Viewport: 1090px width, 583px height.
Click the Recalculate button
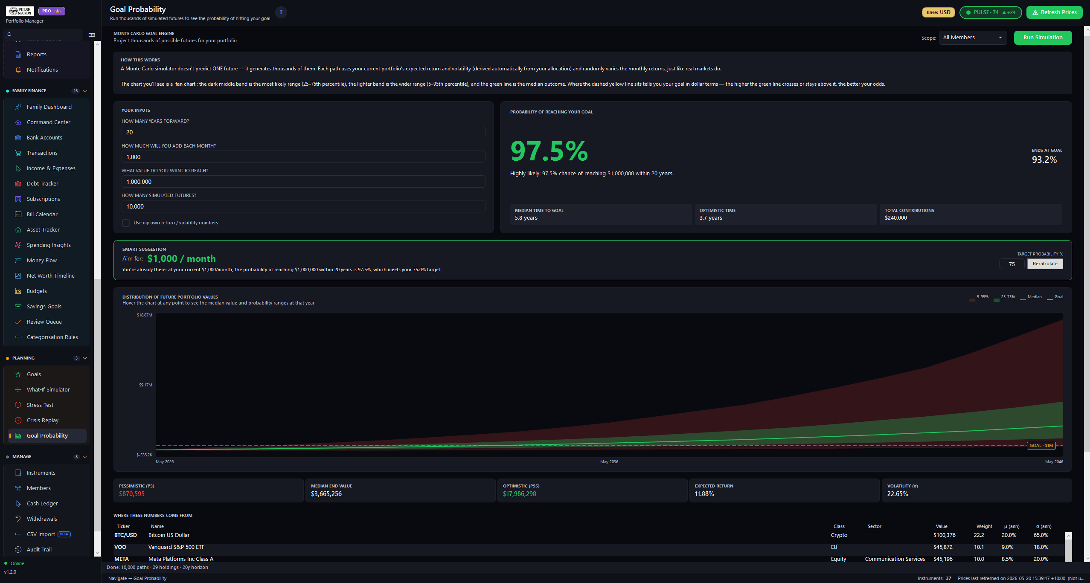pyautogui.click(x=1045, y=264)
